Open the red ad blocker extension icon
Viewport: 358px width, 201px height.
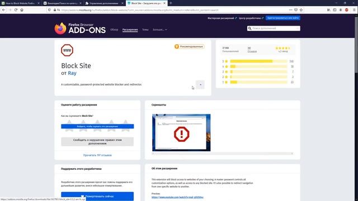[347, 10]
